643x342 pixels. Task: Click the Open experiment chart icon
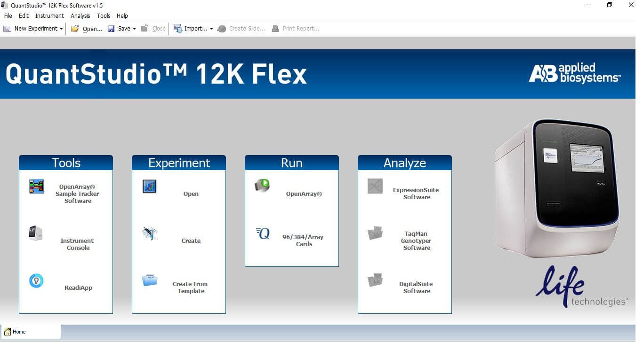click(149, 186)
